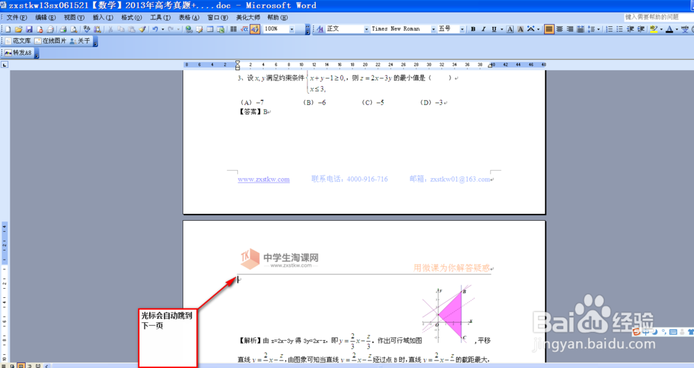Expand highlight color dropdown arrow
Viewport: 694px width, 368px height.
pyautogui.click(x=661, y=29)
